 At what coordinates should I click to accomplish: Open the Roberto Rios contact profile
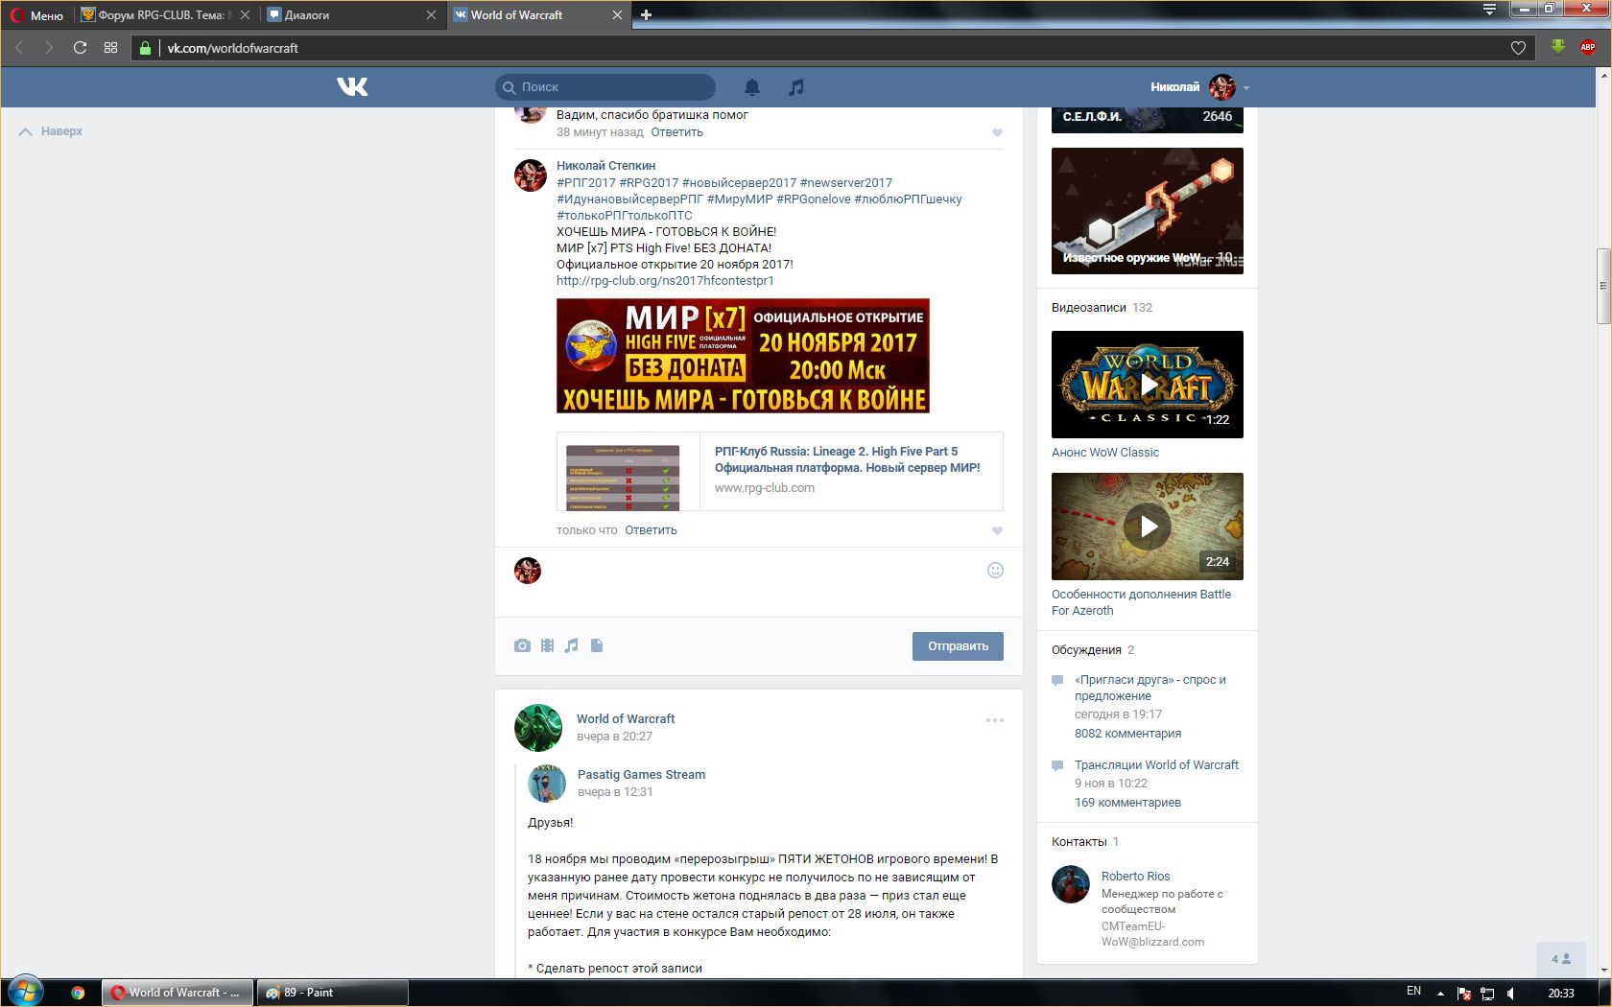click(x=1135, y=877)
